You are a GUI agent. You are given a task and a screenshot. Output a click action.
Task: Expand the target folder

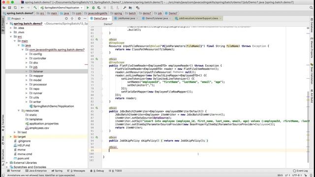[x=11, y=137]
